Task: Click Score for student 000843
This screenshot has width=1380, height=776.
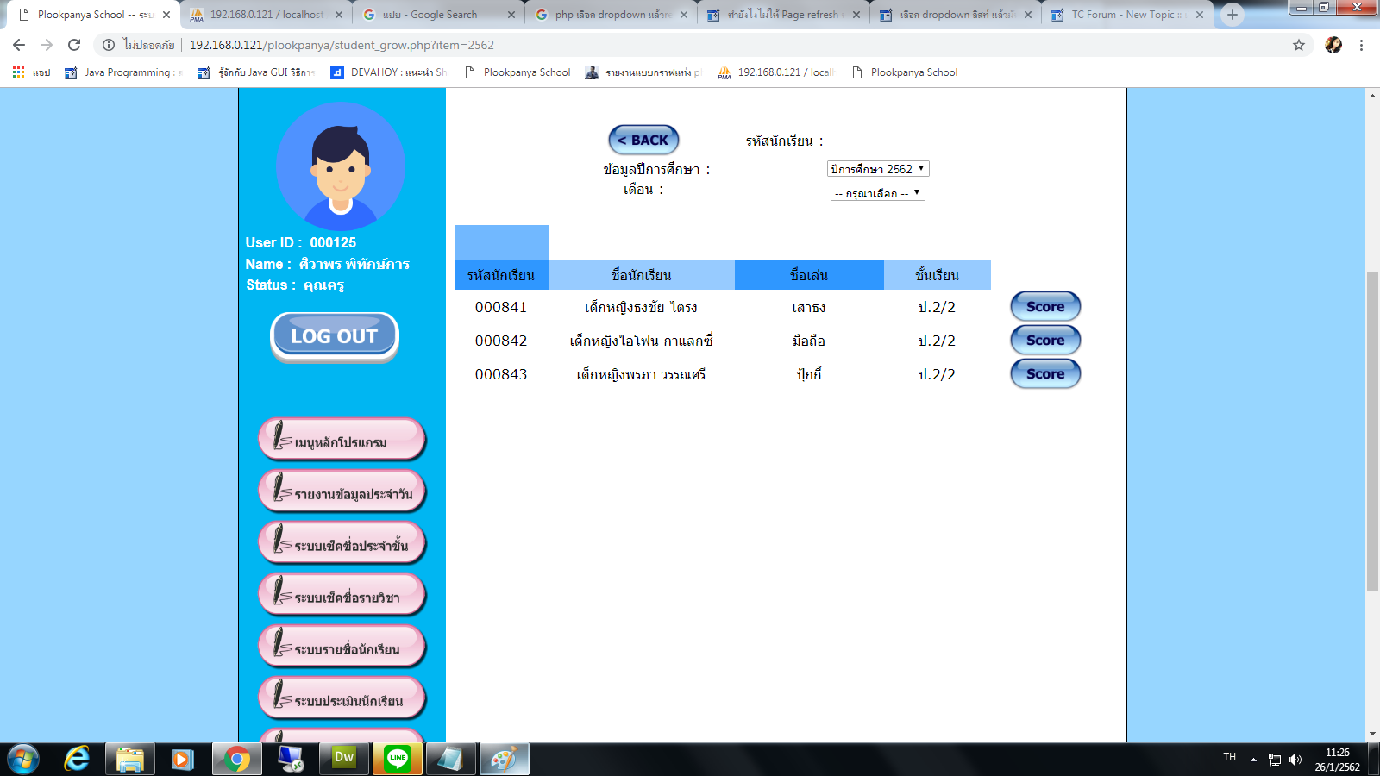Action: pos(1045,373)
